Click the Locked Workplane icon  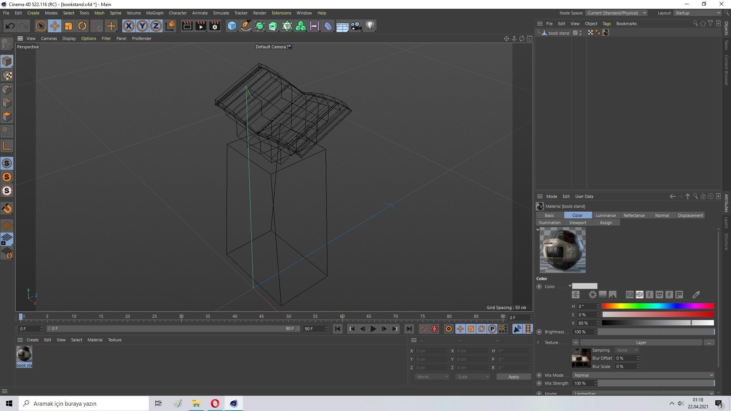[7, 239]
